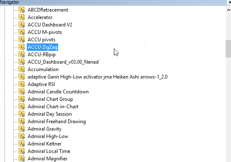The height and width of the screenshot is (162, 231).
Task: Click the Navigator vertical scrollbar thumb
Action: click(x=229, y=49)
